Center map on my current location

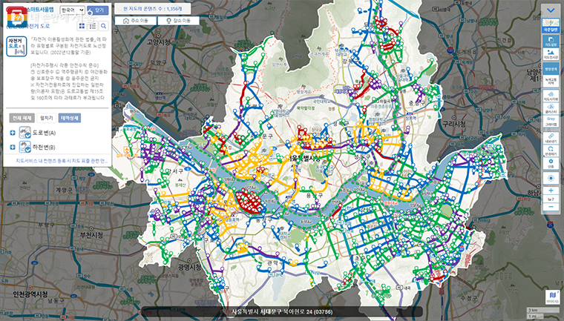click(x=551, y=179)
